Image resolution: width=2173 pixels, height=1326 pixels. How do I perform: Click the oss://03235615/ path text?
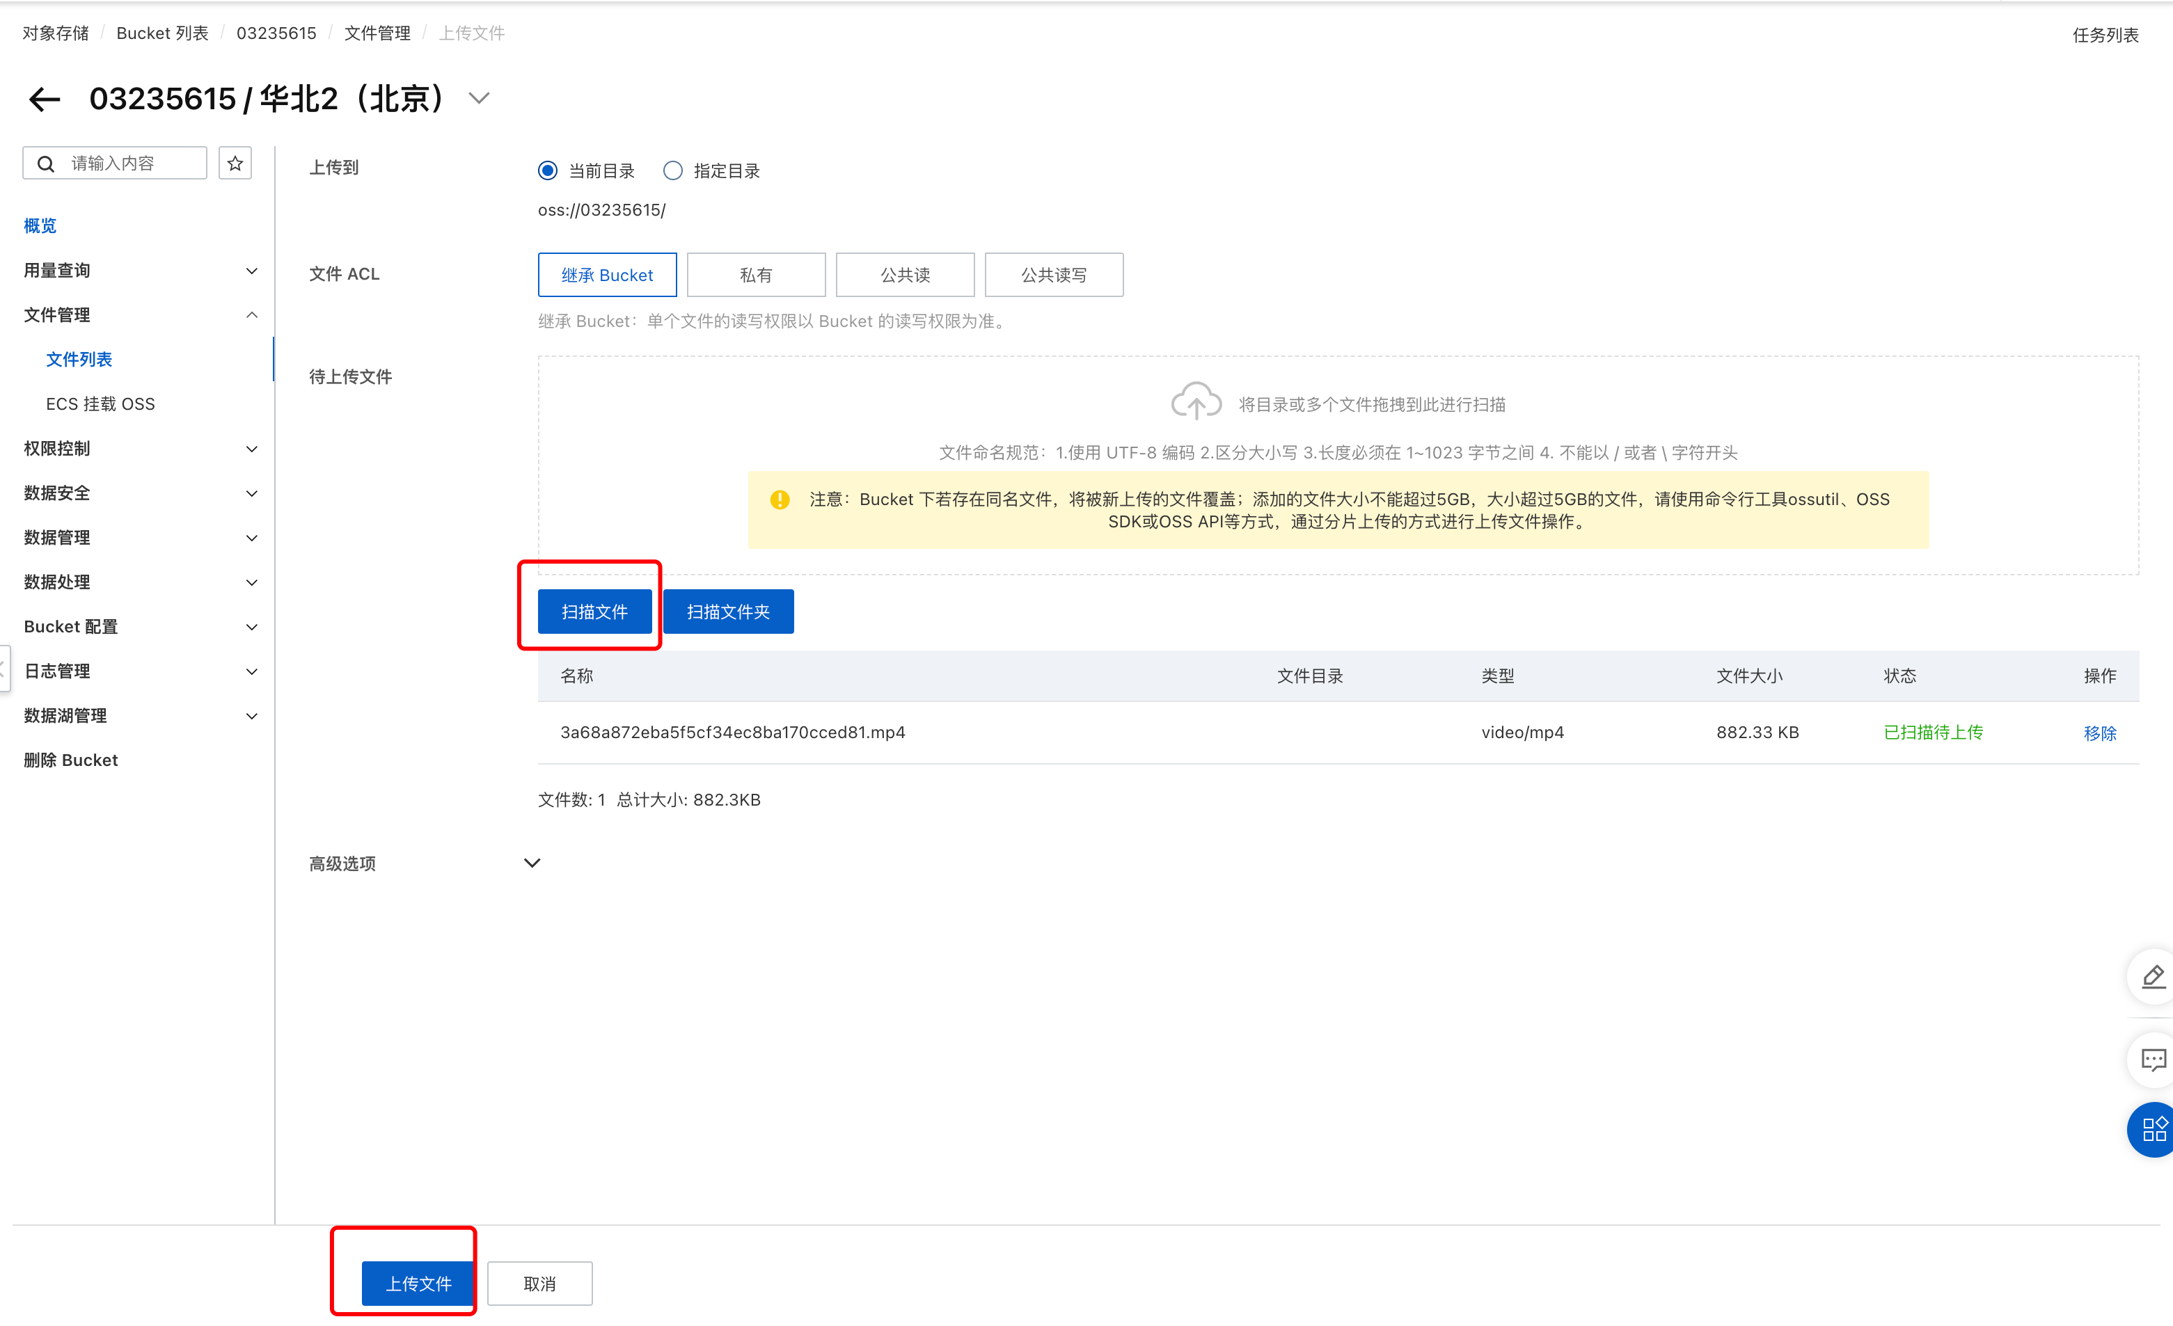point(601,210)
